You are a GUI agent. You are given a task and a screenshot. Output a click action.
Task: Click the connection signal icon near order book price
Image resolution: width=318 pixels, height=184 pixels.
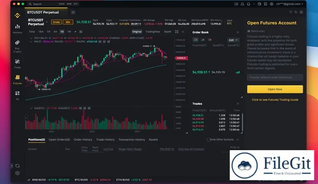tap(238, 72)
